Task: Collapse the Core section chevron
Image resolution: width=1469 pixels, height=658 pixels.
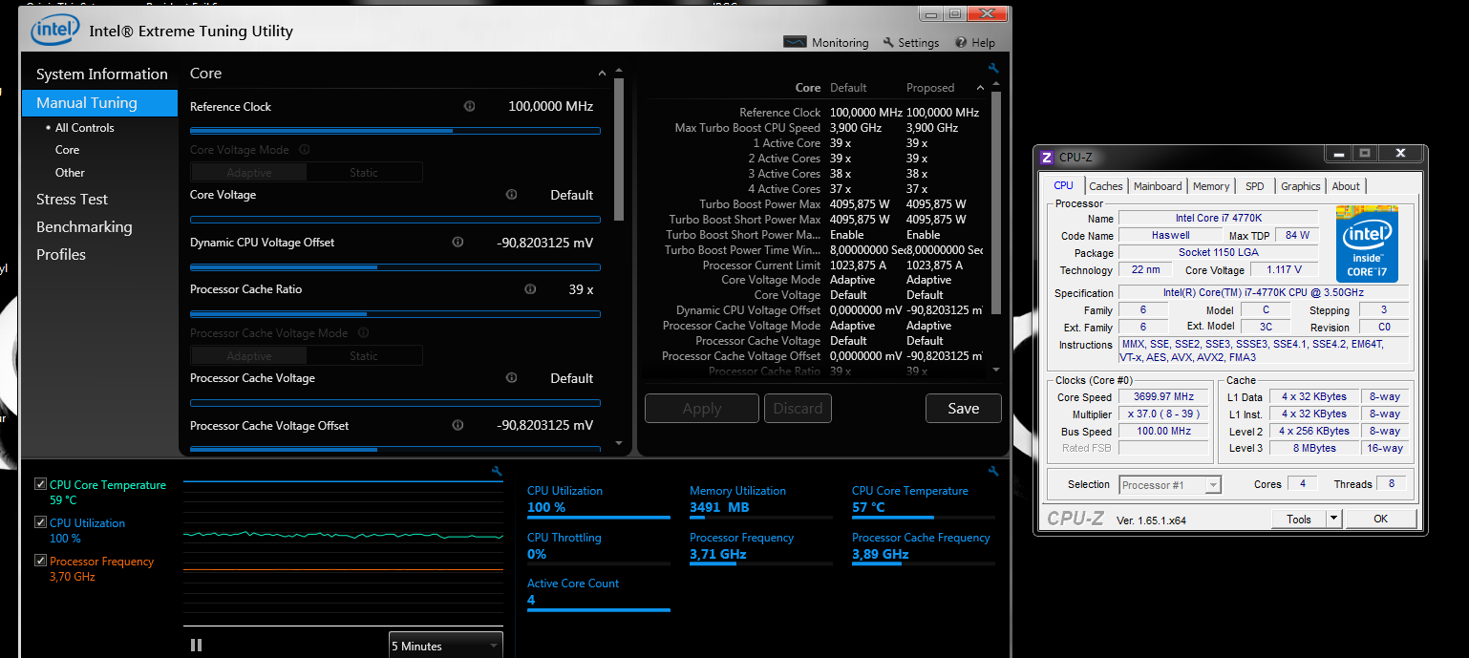Action: coord(602,74)
